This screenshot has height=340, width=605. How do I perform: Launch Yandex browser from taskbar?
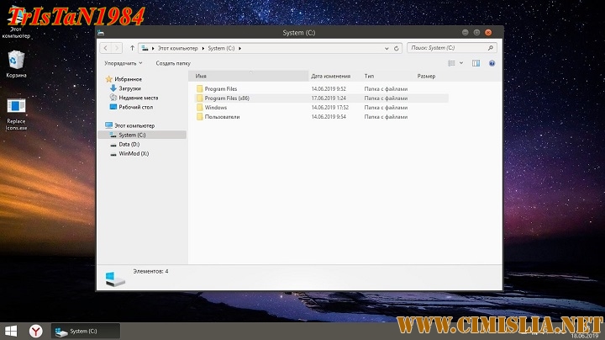click(x=36, y=331)
